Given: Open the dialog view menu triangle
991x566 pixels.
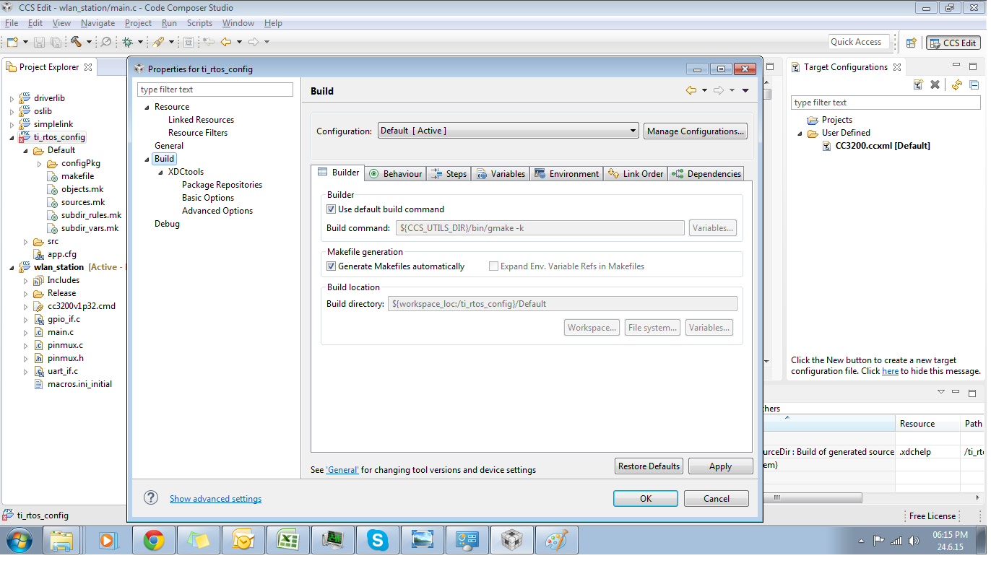Looking at the screenshot, I should (x=745, y=91).
